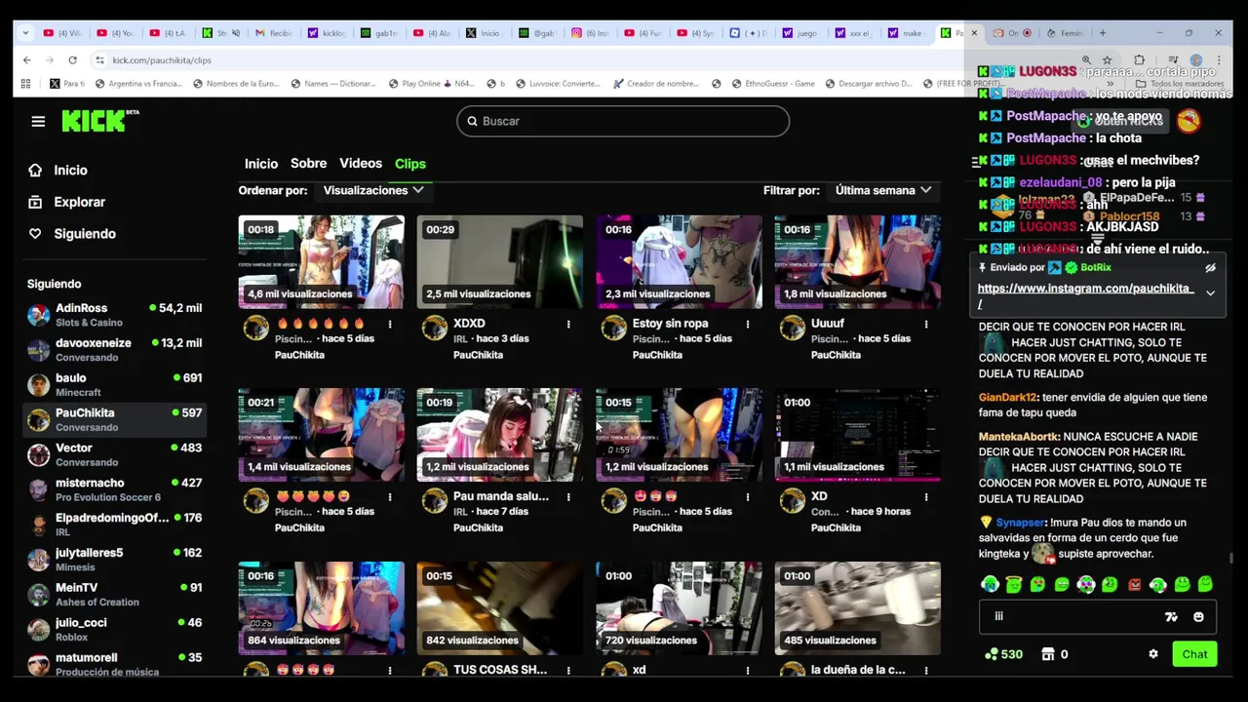Click MeinTV Ashes of Creation row
Screen dimensions: 1248x702
pos(114,595)
